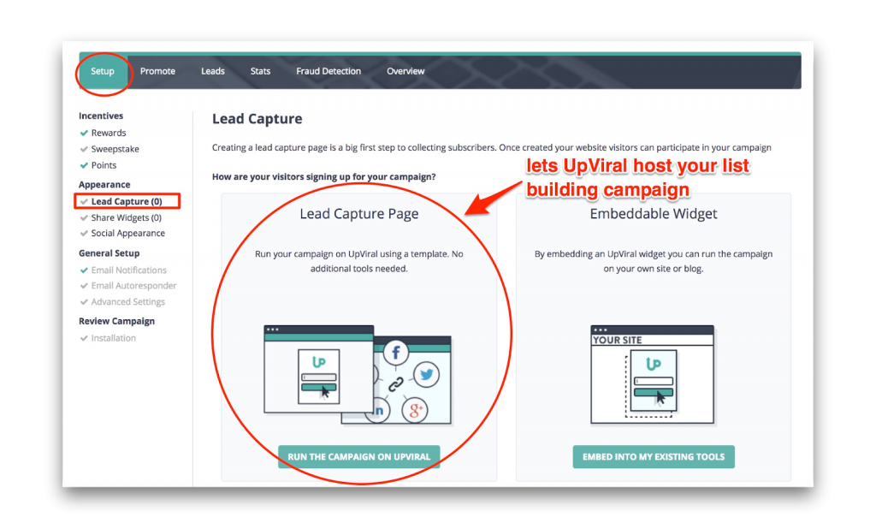Select Points under Incentives
Image resolution: width=876 pixels, height=529 pixels.
104,165
